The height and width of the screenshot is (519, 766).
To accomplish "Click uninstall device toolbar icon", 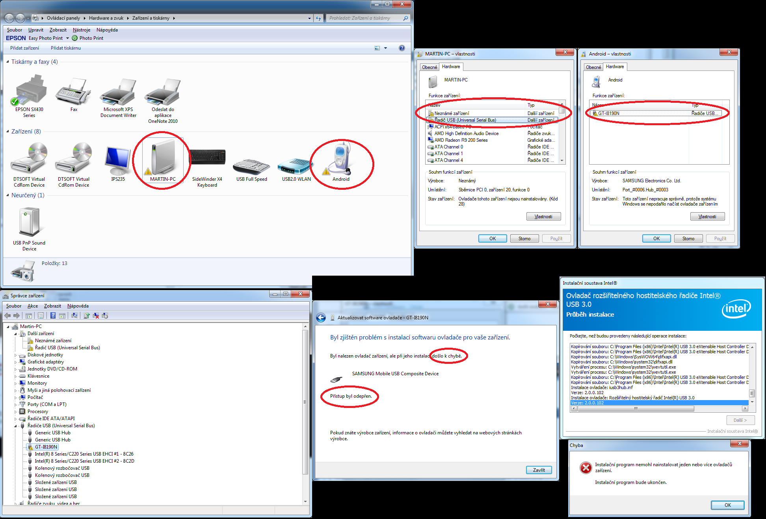I will (96, 315).
